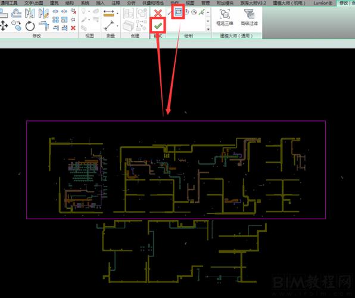The image size is (355, 298).
Task: Open the 文字\出图 ribbon tab
Action: tap(33, 3)
